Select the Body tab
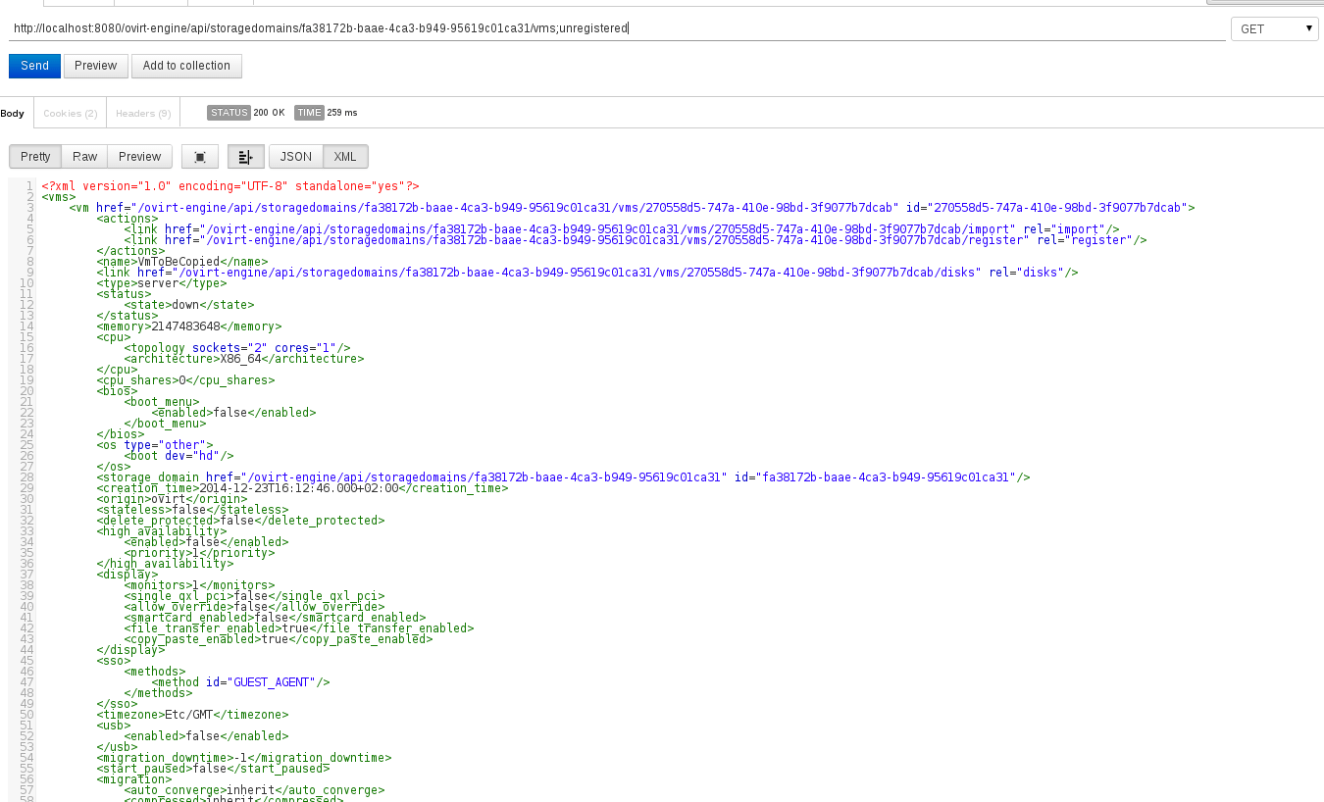The height and width of the screenshot is (802, 1324). [x=13, y=113]
